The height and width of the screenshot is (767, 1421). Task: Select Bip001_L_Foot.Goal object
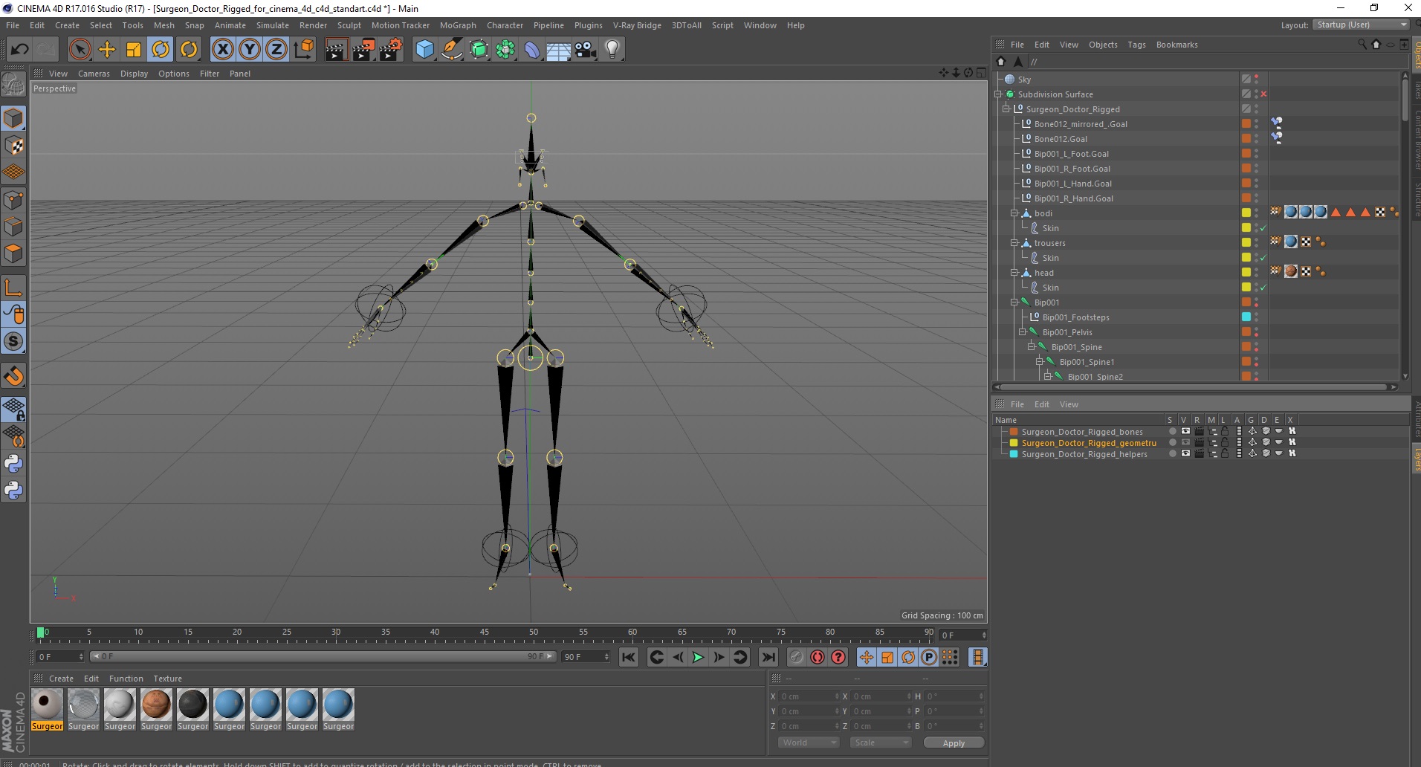[1071, 154]
